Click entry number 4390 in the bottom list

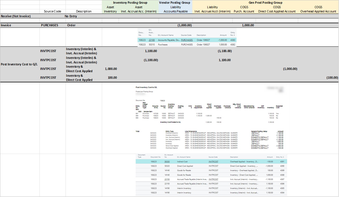coord(282,166)
